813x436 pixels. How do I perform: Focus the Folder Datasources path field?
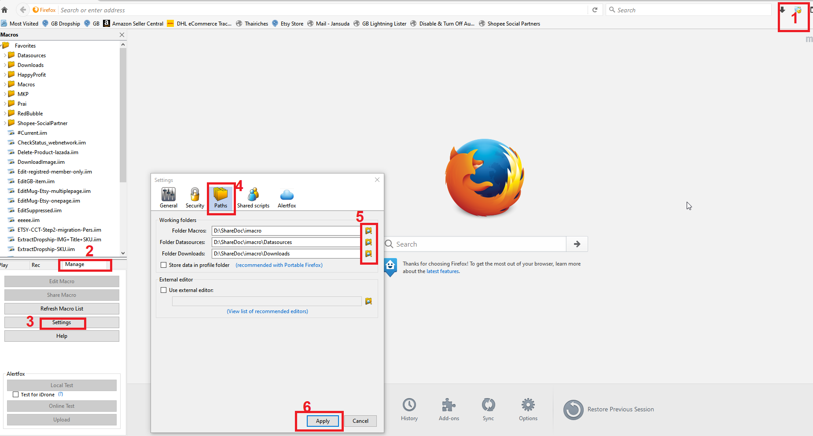[287, 242]
